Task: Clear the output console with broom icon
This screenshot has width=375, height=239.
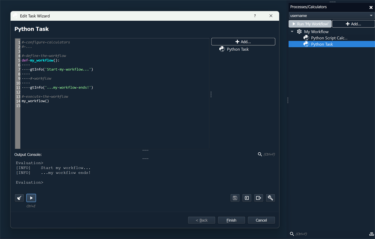Action: 19,198
